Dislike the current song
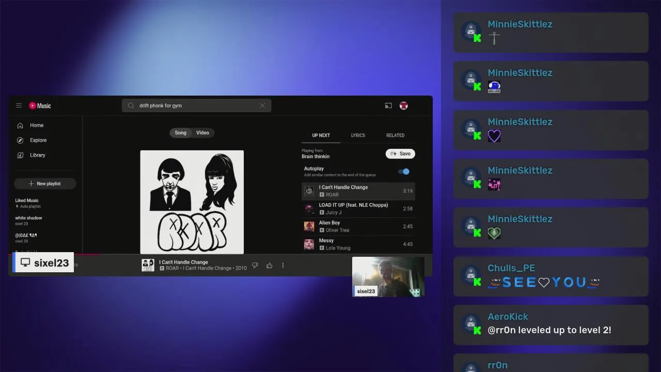661x372 pixels. (255, 266)
